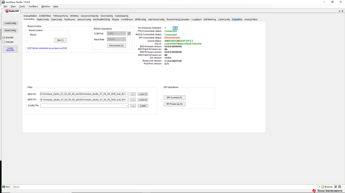Open the Config File dropdown
The height and width of the screenshot is (193, 345).
pyautogui.click(x=127, y=106)
